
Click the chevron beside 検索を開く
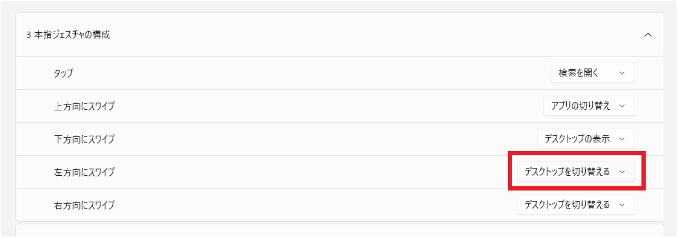[622, 73]
